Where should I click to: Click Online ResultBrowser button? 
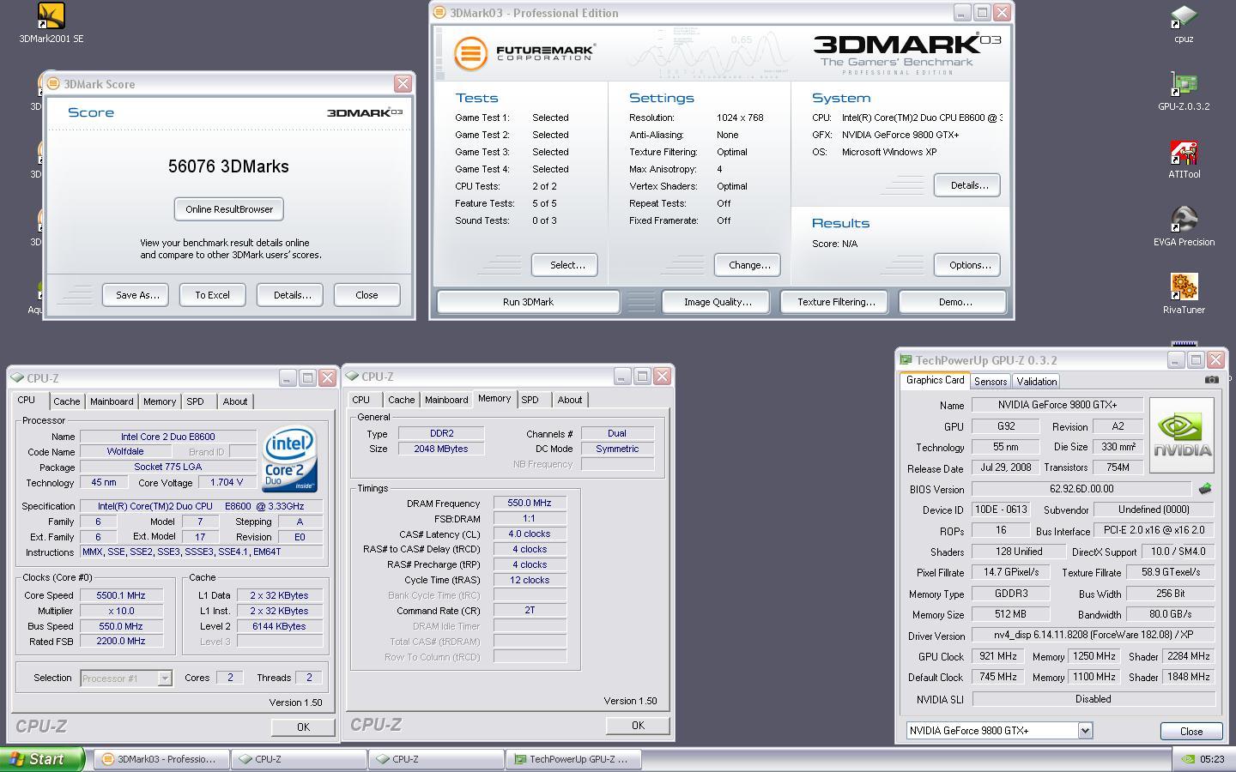[x=229, y=209]
